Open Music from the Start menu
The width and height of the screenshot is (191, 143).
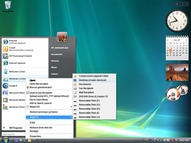(54, 67)
